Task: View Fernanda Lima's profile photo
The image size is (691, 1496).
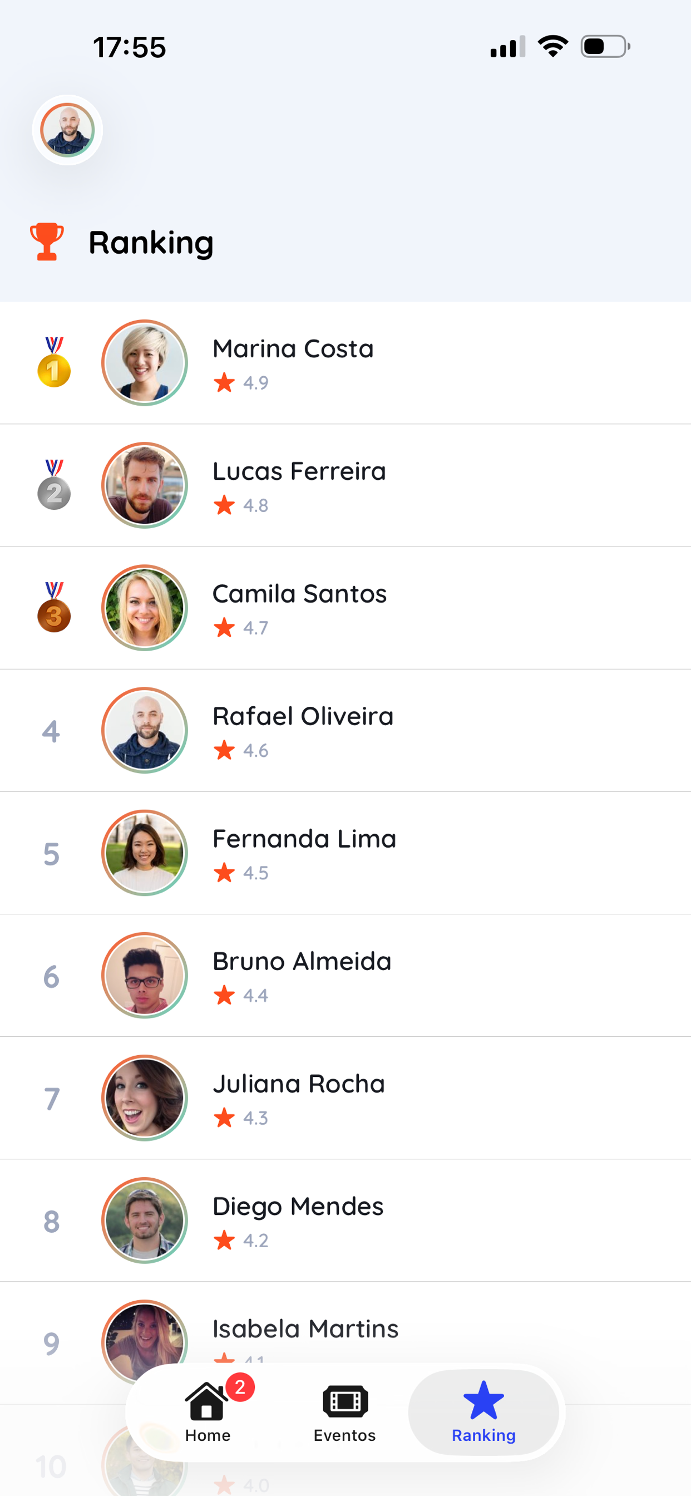Action: (x=145, y=853)
